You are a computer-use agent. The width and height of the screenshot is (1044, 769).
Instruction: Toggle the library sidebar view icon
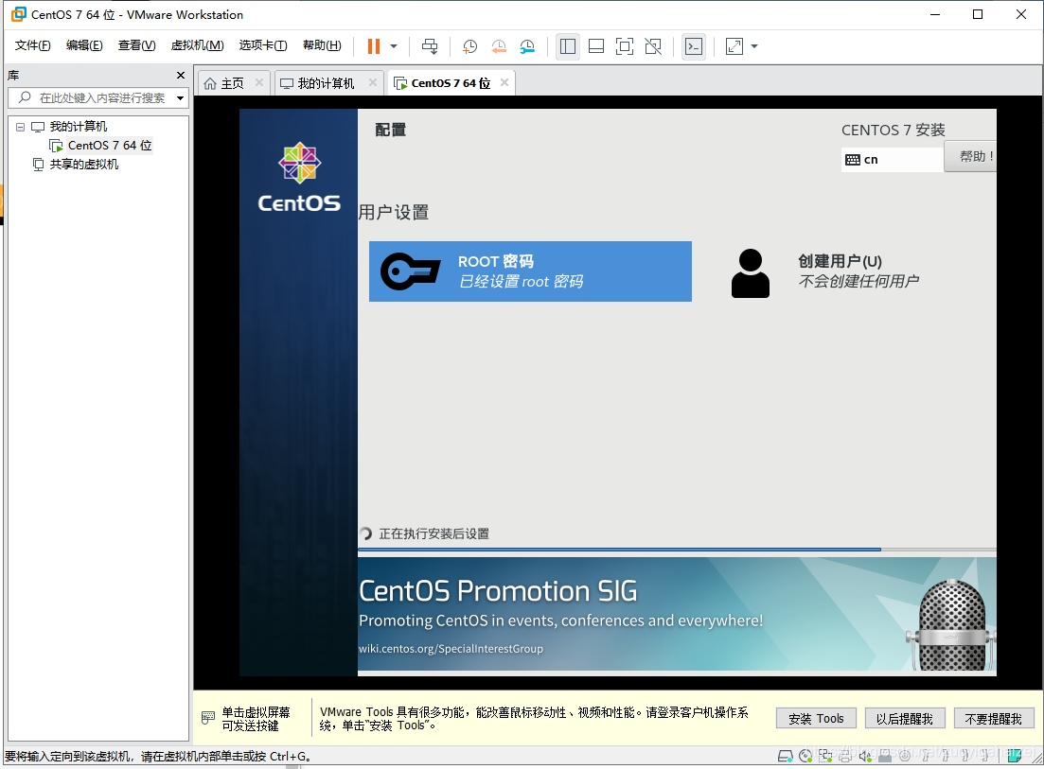[x=568, y=46]
